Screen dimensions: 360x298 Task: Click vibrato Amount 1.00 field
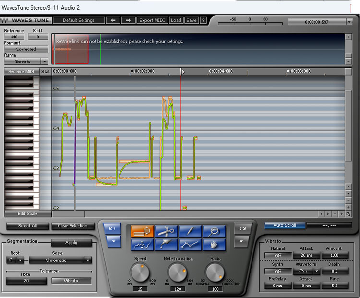click(x=335, y=255)
